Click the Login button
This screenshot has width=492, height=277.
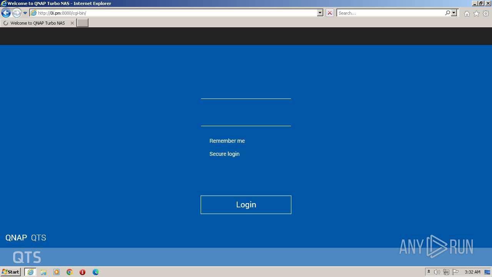pos(246,205)
